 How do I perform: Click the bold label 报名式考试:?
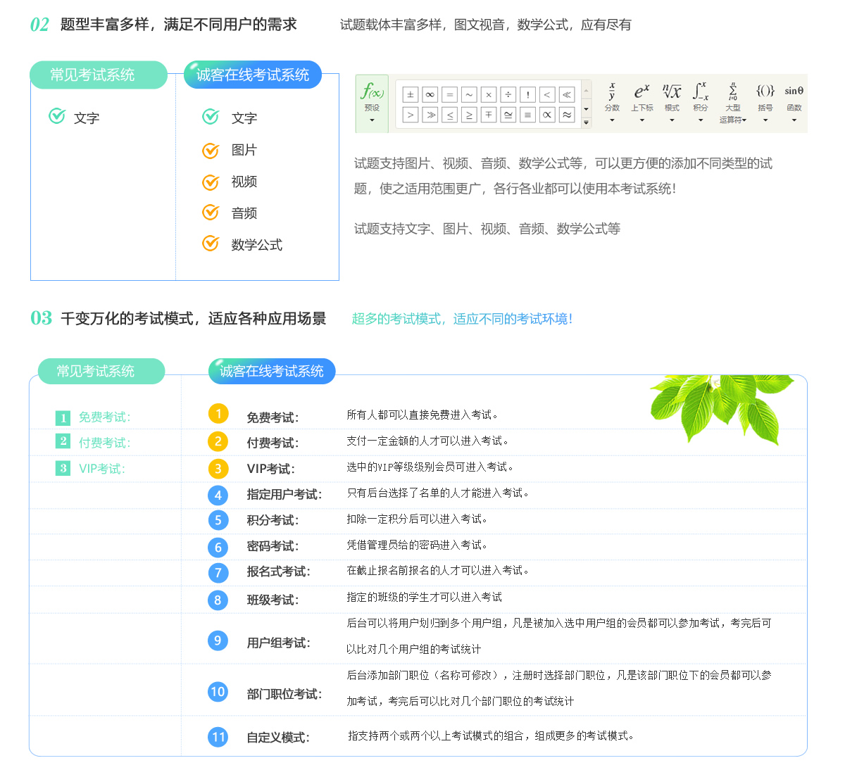pos(279,572)
